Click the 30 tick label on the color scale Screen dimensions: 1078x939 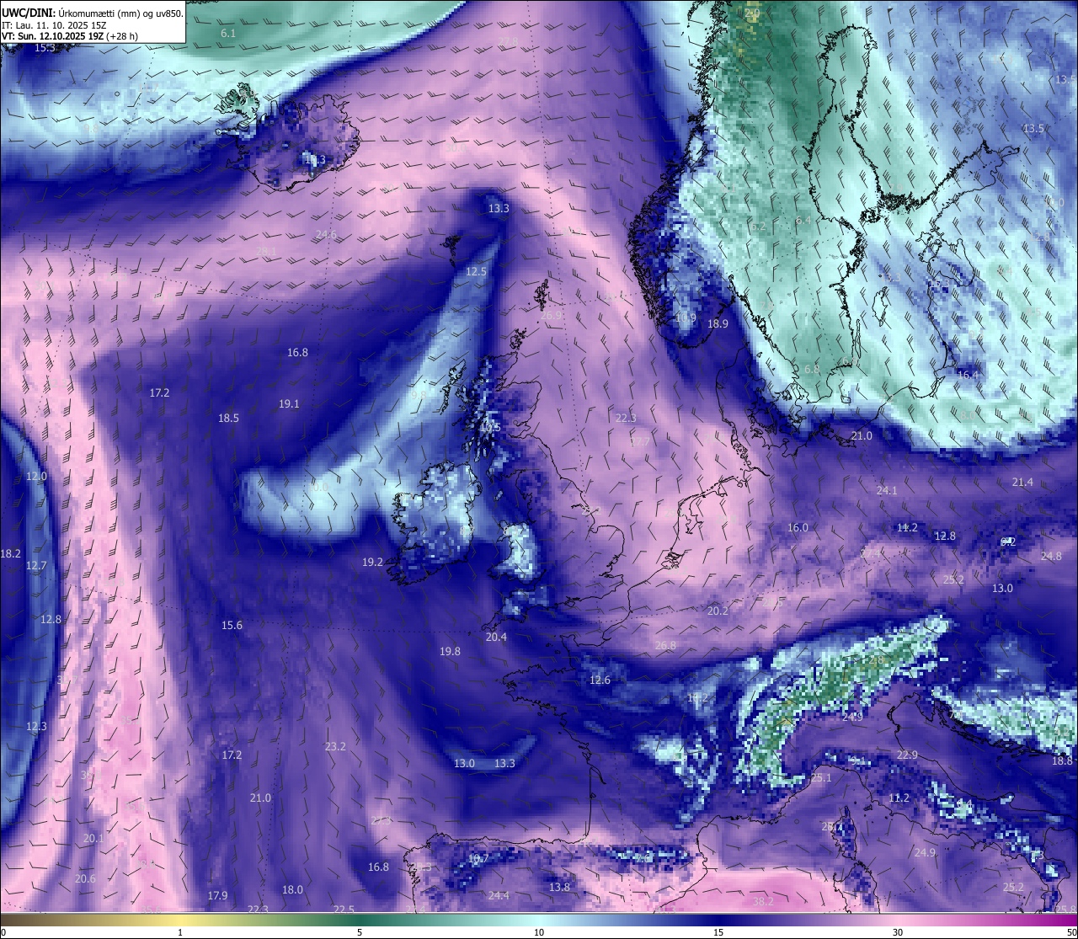click(898, 932)
